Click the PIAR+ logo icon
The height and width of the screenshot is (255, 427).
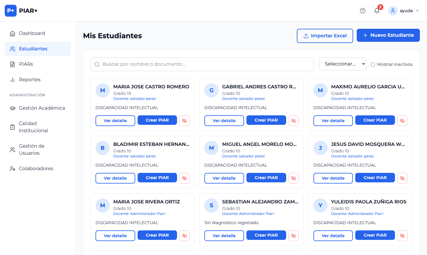(11, 11)
